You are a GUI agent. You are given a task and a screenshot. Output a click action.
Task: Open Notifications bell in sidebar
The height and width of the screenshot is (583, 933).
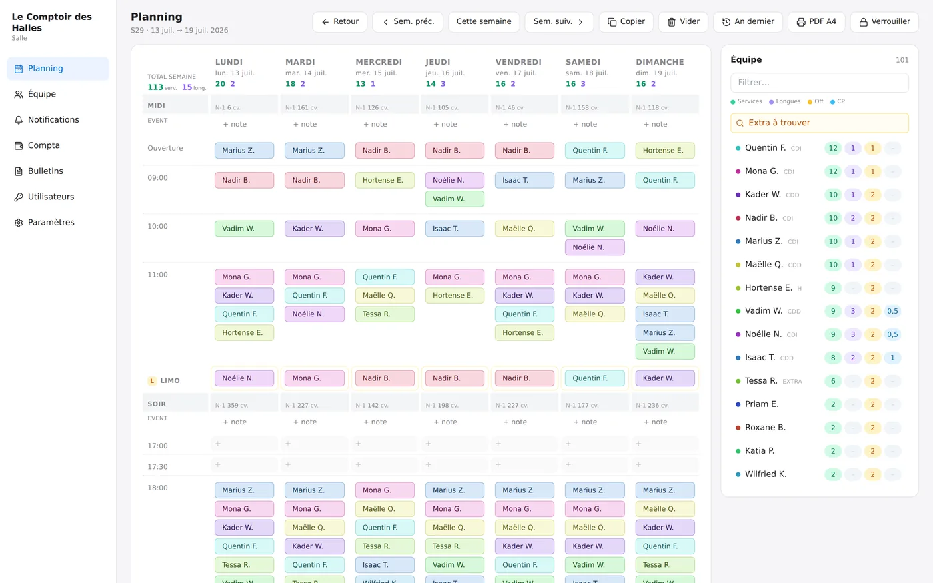coord(58,120)
